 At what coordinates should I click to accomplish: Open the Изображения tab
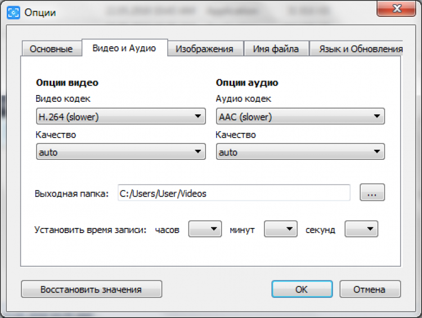(x=204, y=49)
